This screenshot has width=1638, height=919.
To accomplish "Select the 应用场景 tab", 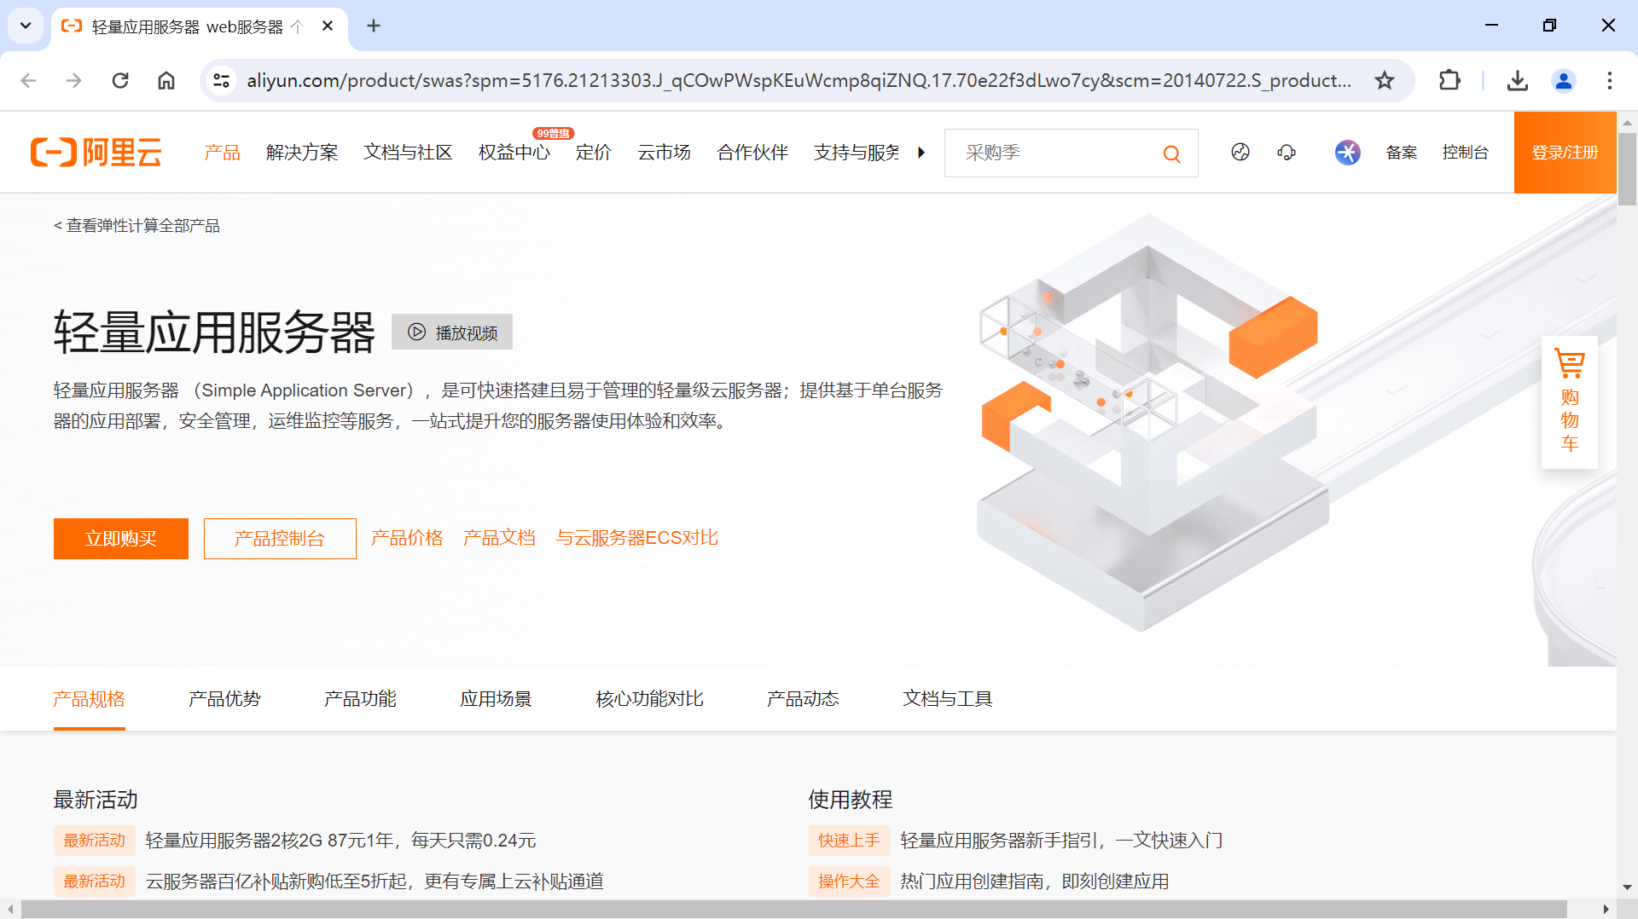I will coord(496,699).
